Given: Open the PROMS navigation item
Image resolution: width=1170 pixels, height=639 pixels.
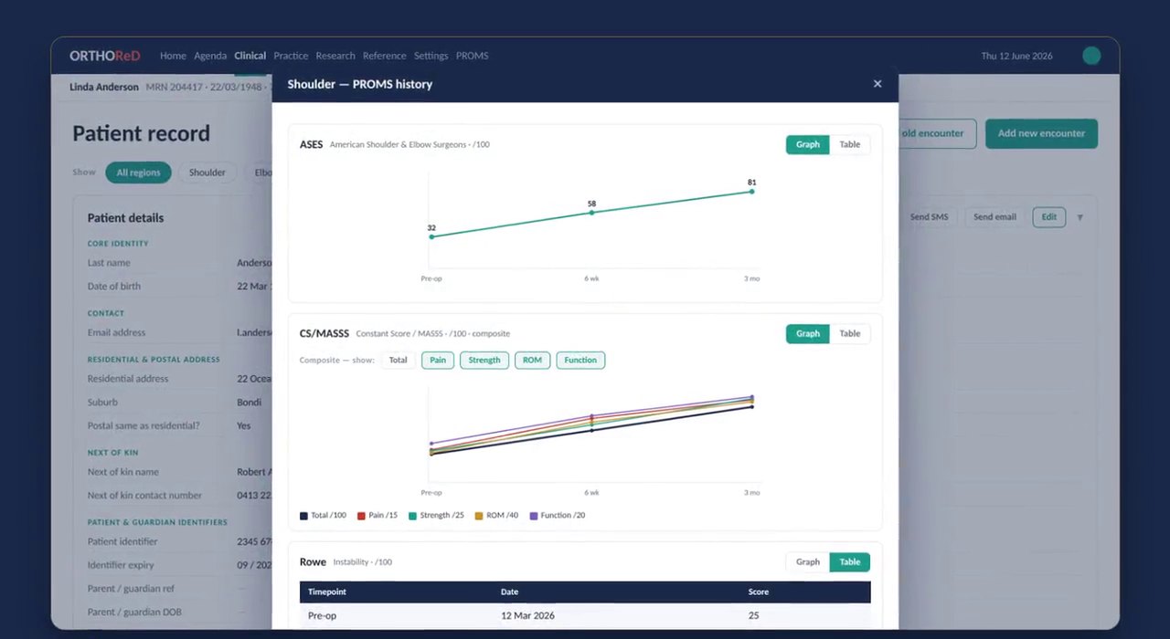Looking at the screenshot, I should tap(472, 56).
